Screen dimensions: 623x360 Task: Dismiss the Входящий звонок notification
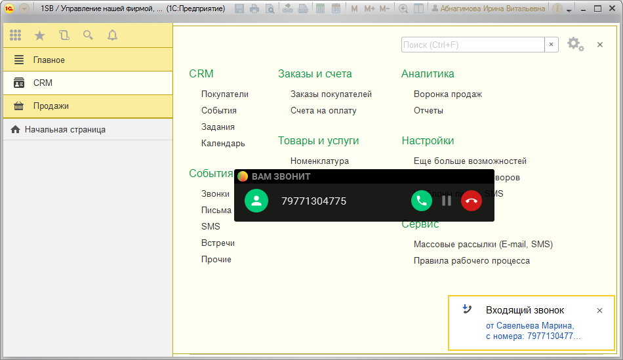coord(599,311)
